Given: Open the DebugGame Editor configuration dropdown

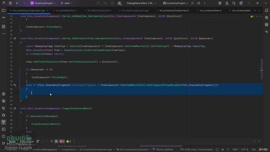Looking at the screenshot, I should coord(142,3).
